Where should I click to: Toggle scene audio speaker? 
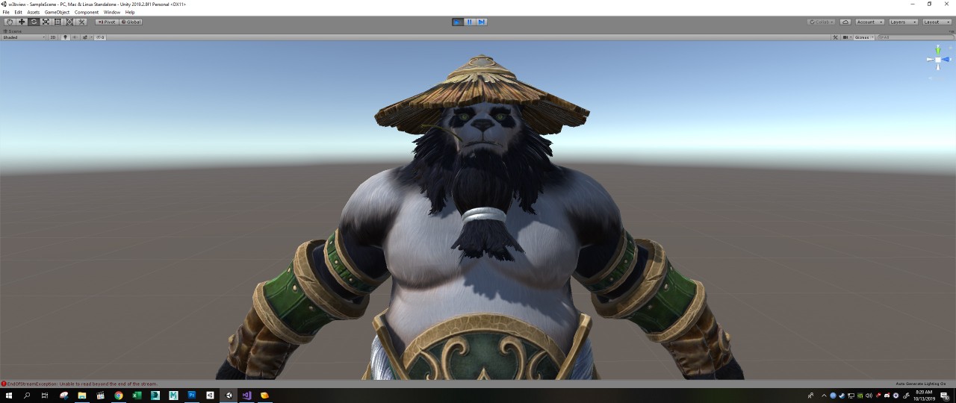click(x=75, y=37)
